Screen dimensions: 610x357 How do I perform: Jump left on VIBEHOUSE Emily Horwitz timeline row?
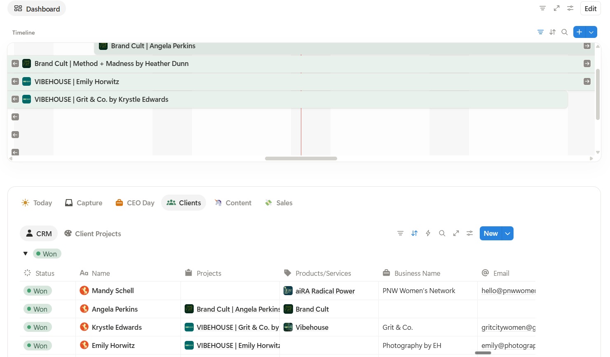15,81
